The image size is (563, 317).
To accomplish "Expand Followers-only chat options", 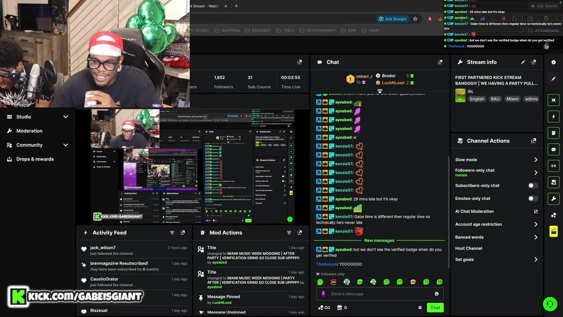I will pyautogui.click(x=536, y=173).
